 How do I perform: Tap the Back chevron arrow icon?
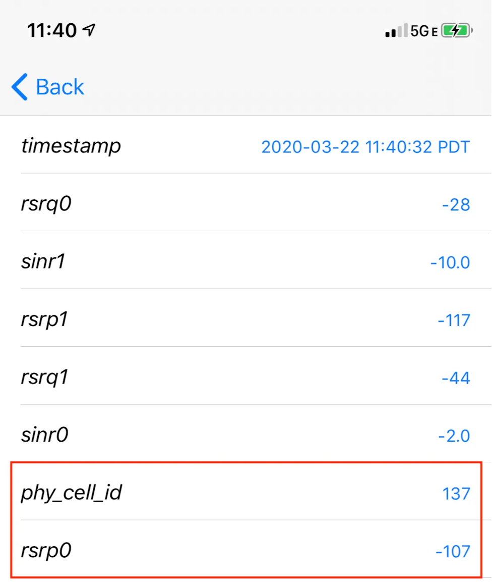pos(19,87)
